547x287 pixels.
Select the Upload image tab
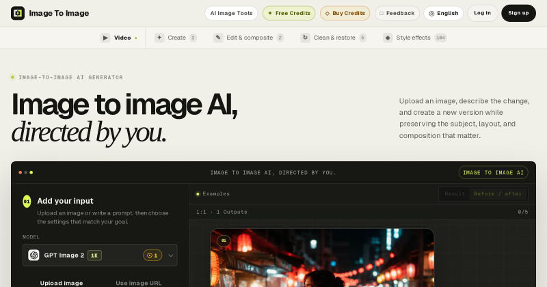(62, 283)
